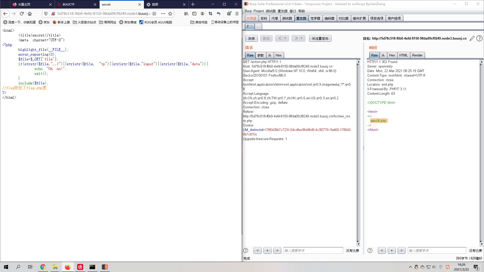Click the 编辑 (Decoder) toolbar menu item
Viewport: 484px width, 272px height.
click(329, 18)
